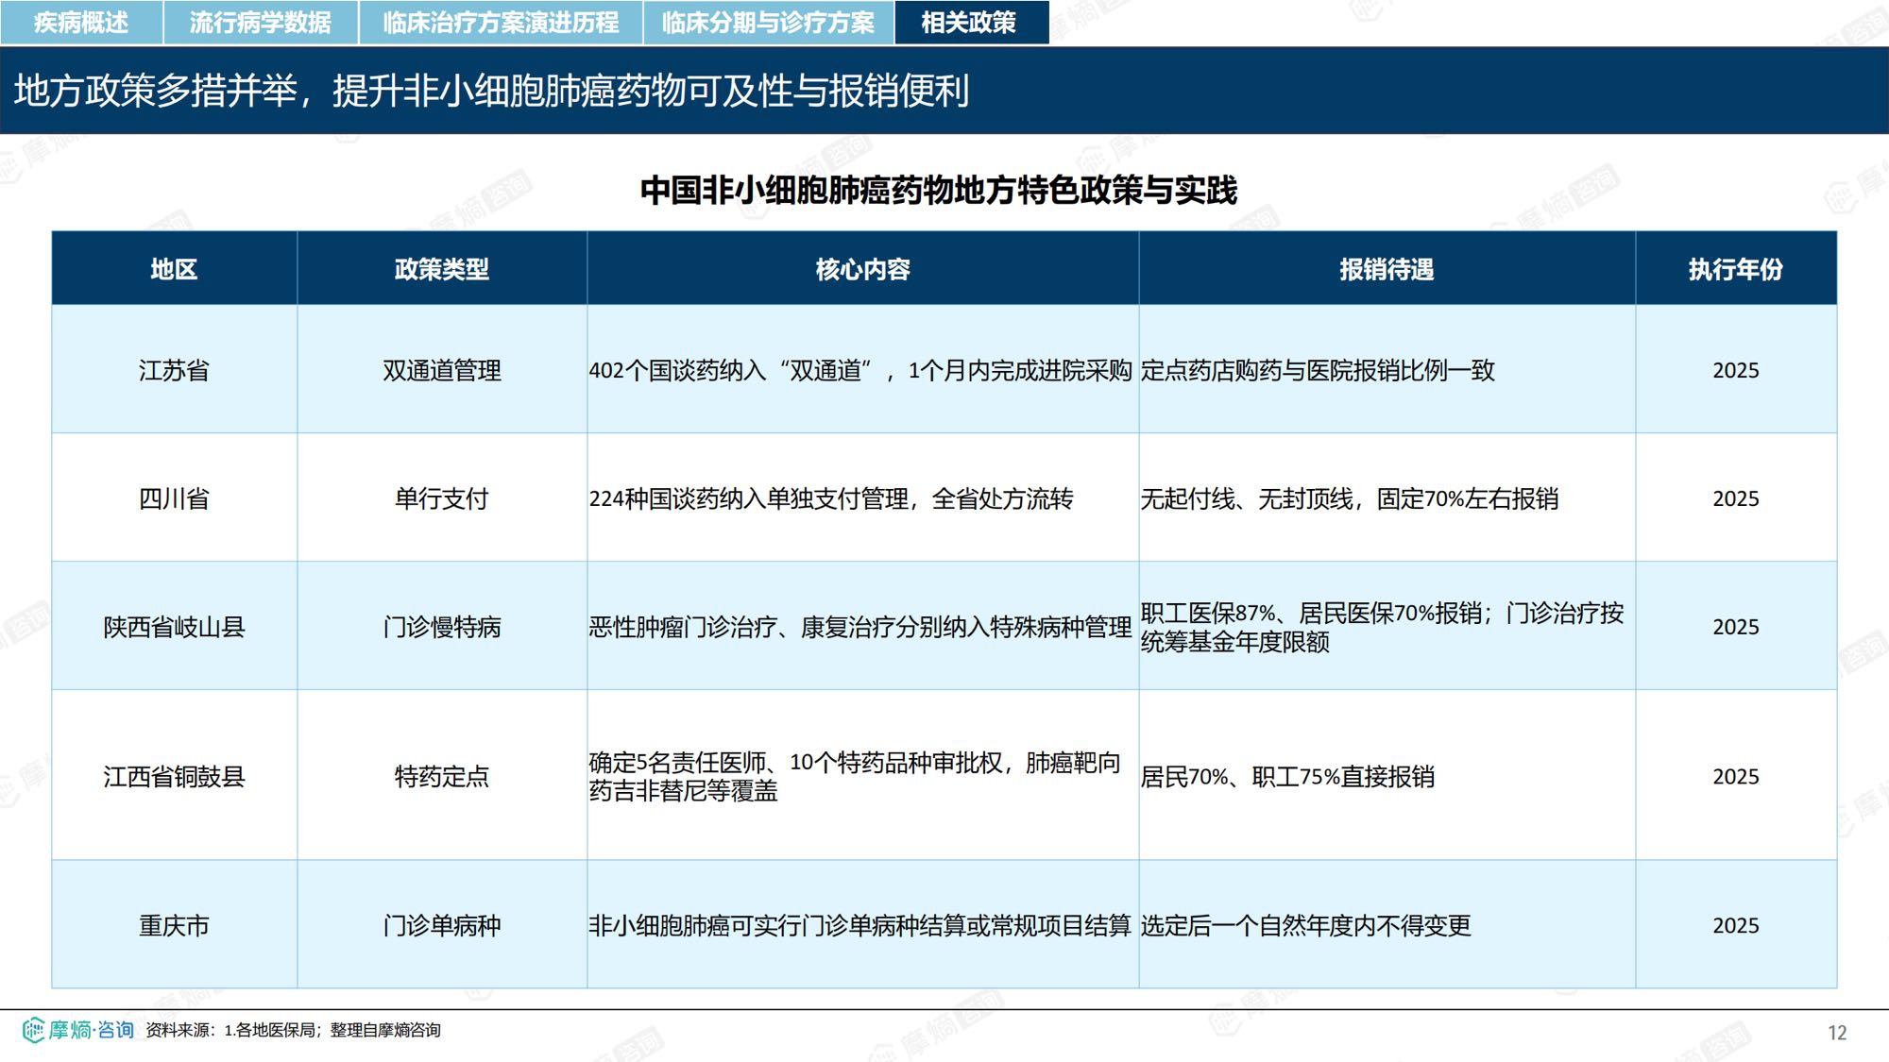This screenshot has height=1062, width=1889.
Task: Click the 402个国谈药纳入“双通道” content cell
Action: tap(863, 370)
